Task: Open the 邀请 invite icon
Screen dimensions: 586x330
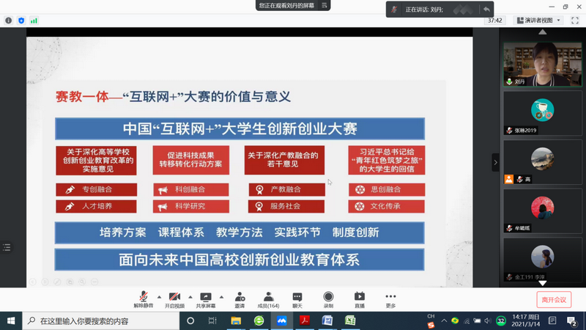Action: coord(240,299)
